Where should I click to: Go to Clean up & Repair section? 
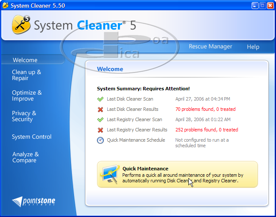(26, 75)
